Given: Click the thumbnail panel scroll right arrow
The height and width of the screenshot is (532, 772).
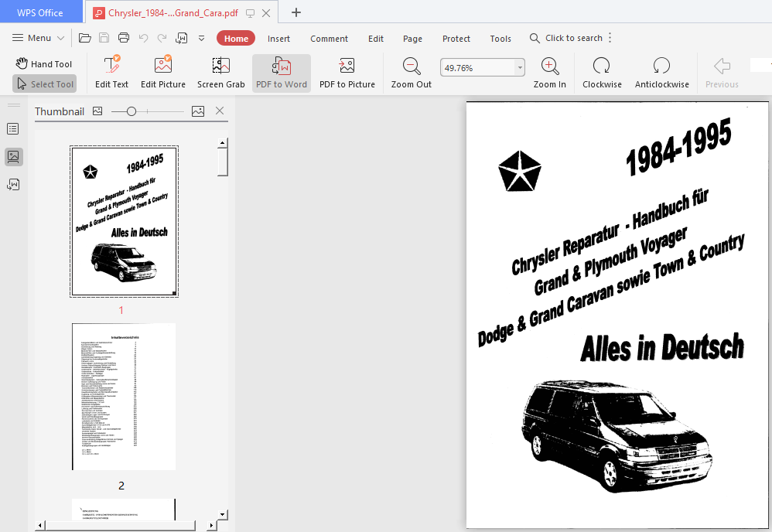Looking at the screenshot, I should tap(211, 526).
